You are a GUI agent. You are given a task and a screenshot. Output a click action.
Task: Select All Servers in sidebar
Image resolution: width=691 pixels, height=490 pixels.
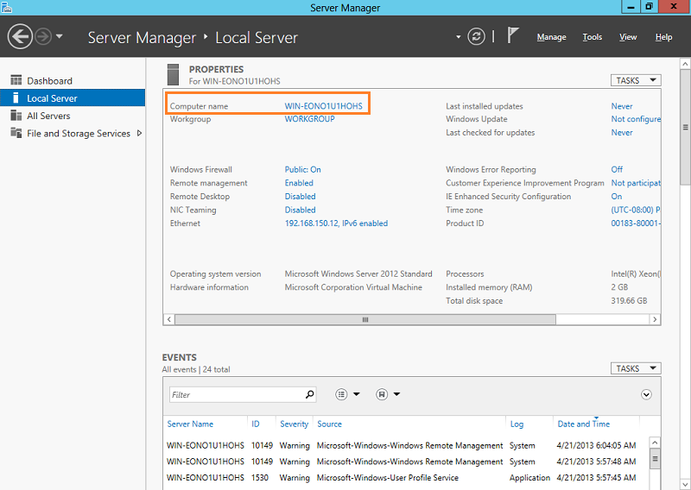coord(73,116)
